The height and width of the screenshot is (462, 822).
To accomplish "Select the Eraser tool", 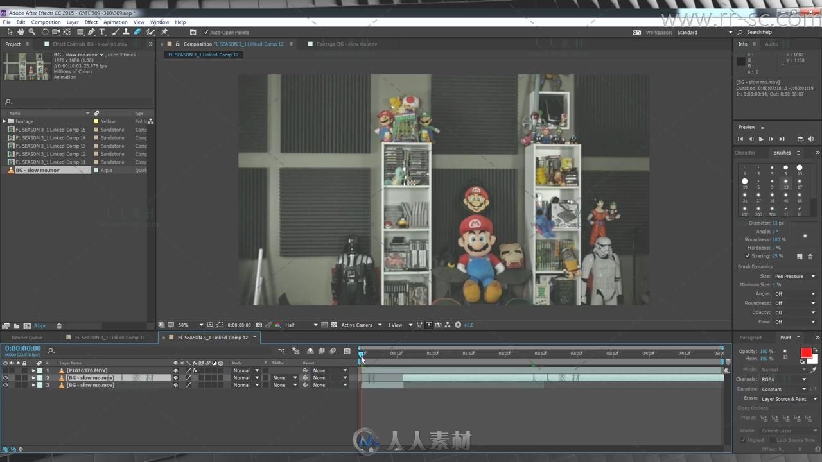I will coord(137,31).
